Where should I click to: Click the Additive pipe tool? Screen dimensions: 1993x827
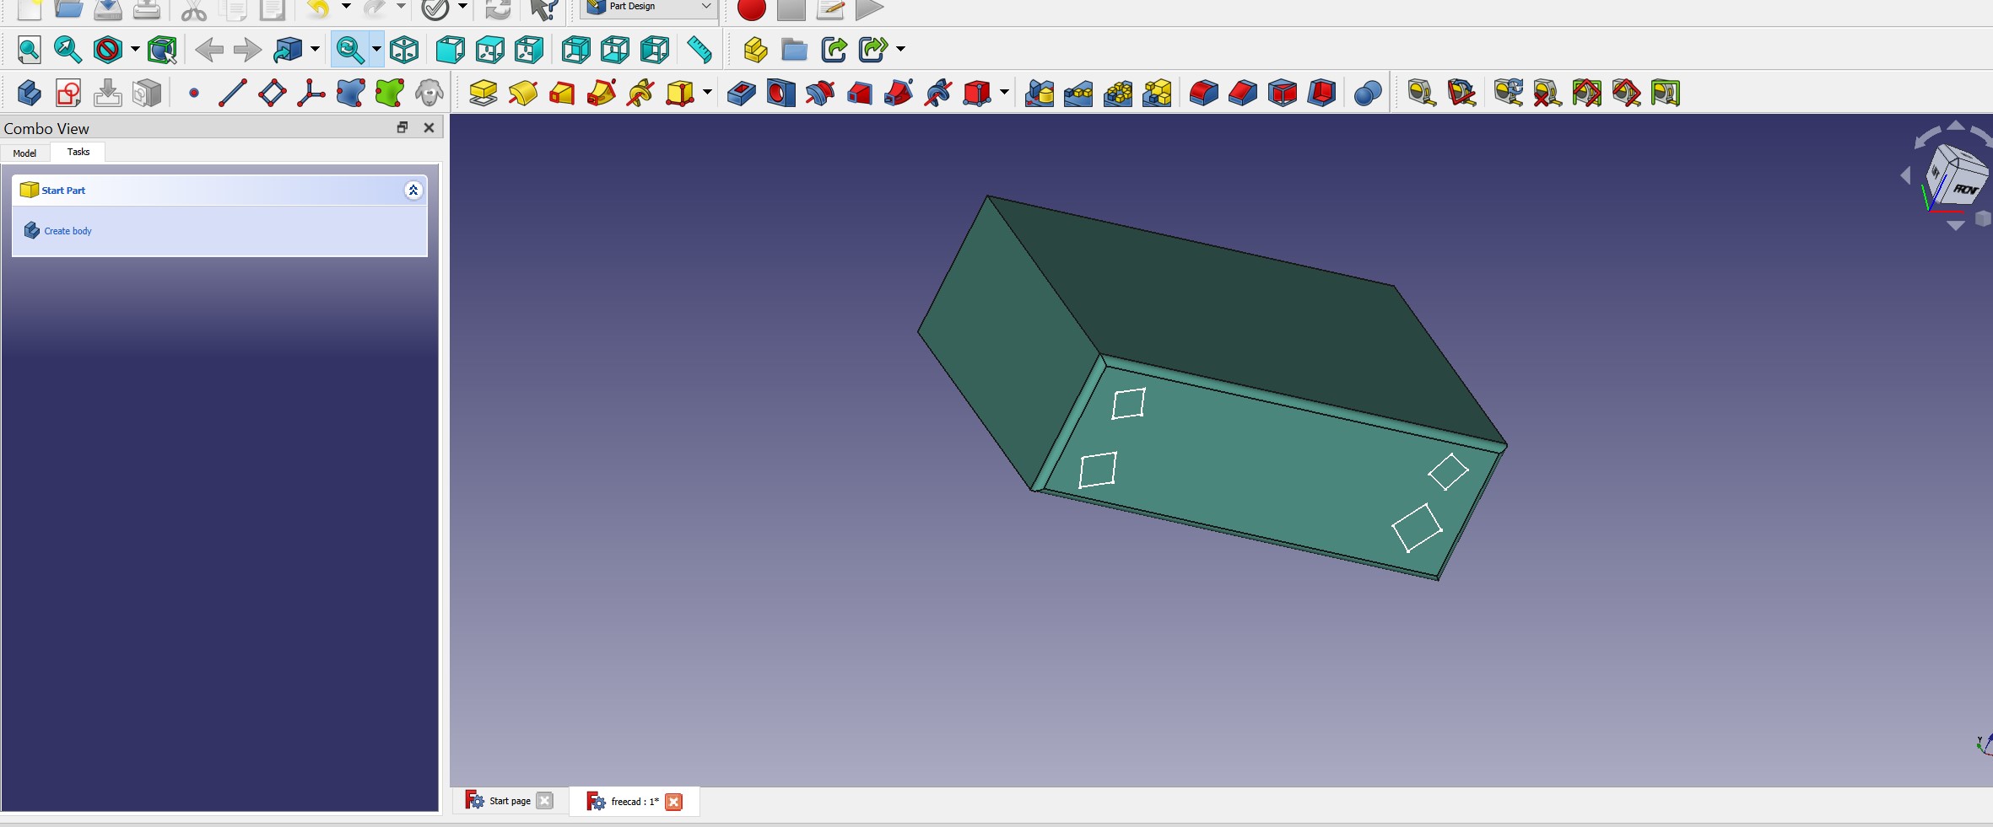click(602, 93)
